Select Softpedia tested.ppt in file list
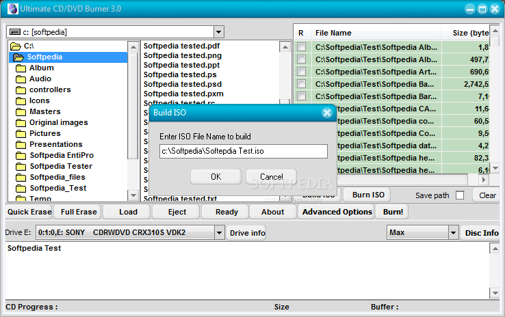Screen dimensions: 505x317 tap(181, 65)
